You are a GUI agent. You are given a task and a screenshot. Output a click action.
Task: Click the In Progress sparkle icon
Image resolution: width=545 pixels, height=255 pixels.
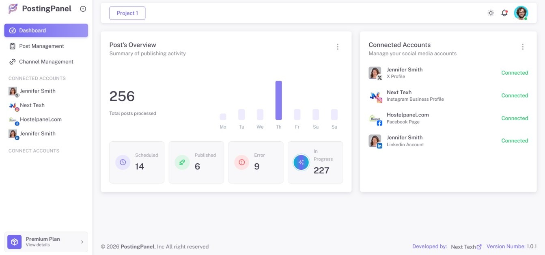(x=301, y=162)
